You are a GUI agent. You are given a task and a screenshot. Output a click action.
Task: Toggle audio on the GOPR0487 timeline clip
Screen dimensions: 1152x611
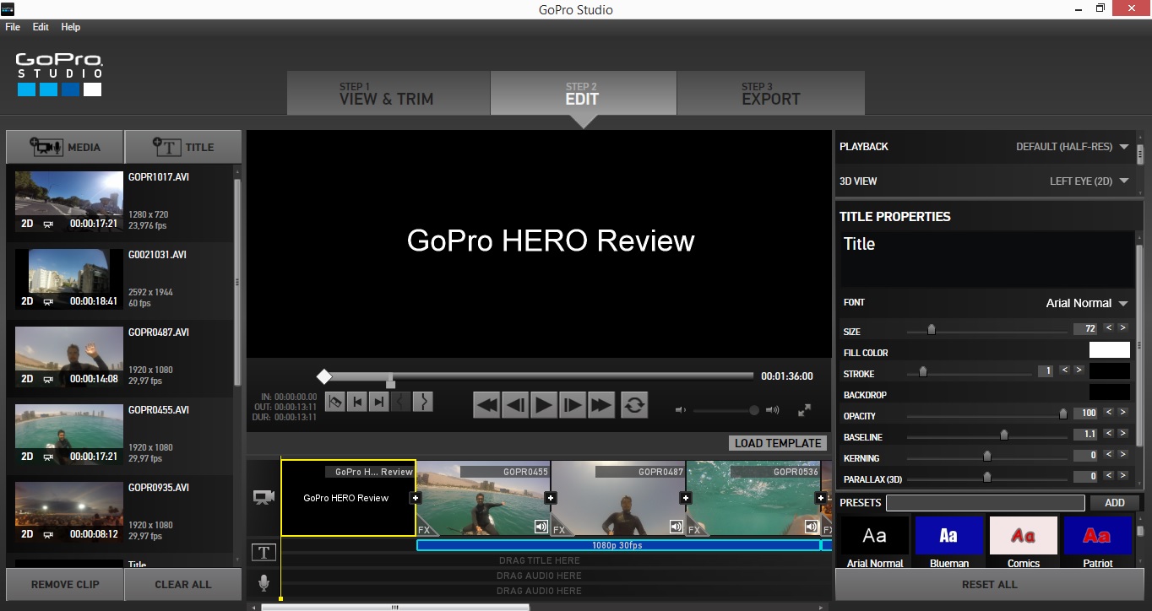coord(677,527)
